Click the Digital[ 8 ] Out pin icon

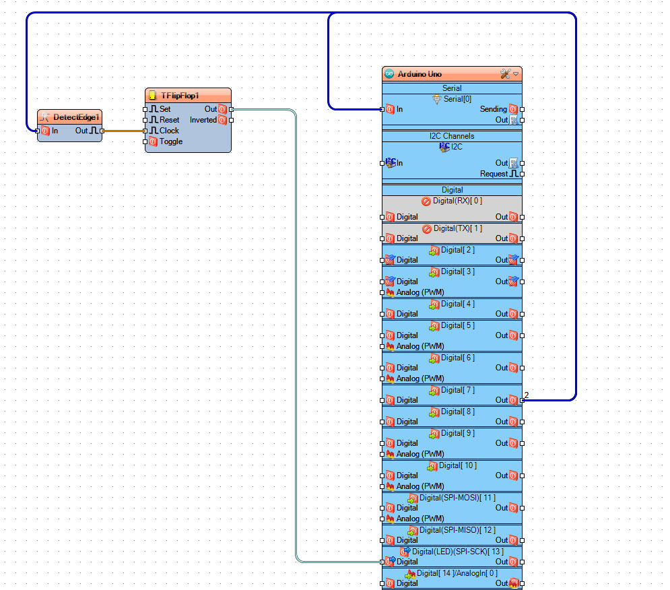pos(513,422)
